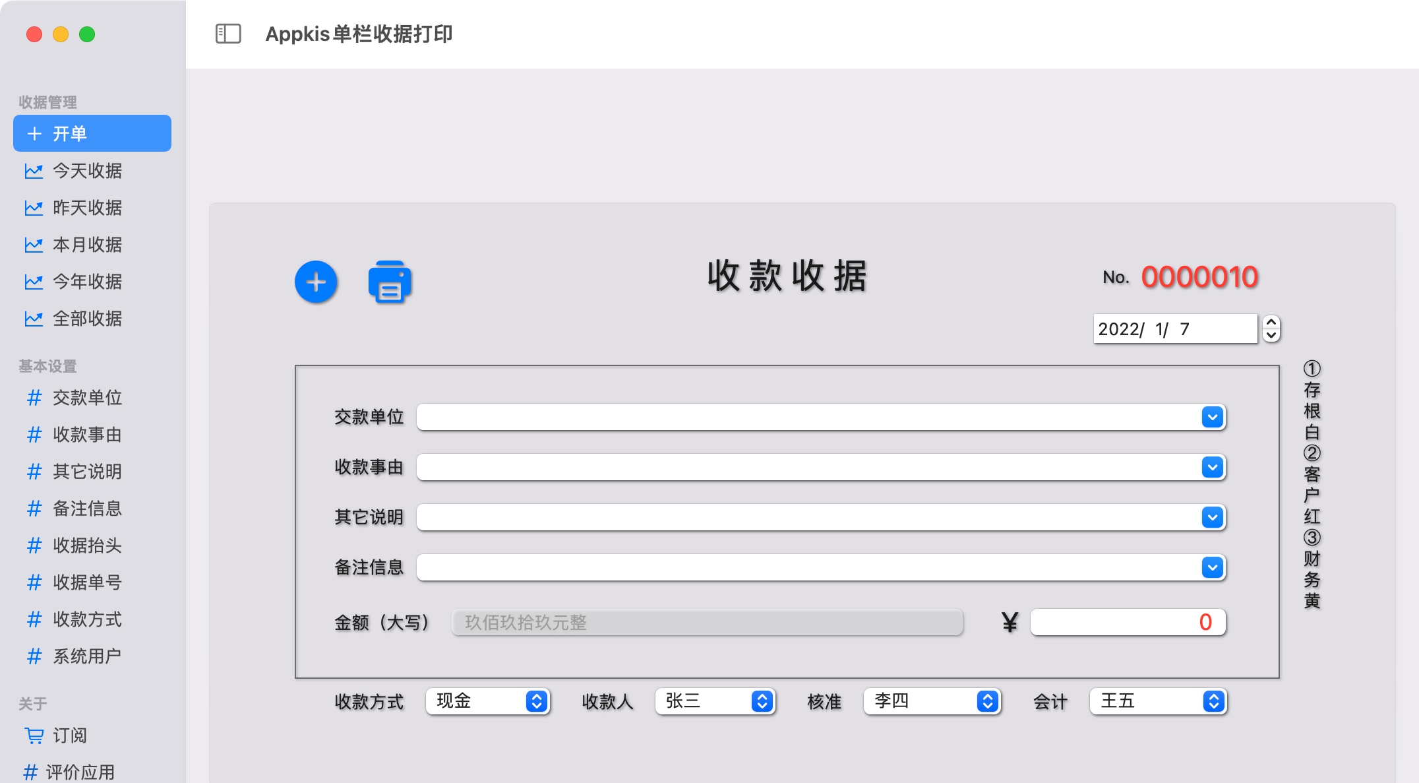Open the 交款单位 settings in sidebar
This screenshot has height=783, width=1419.
point(87,398)
